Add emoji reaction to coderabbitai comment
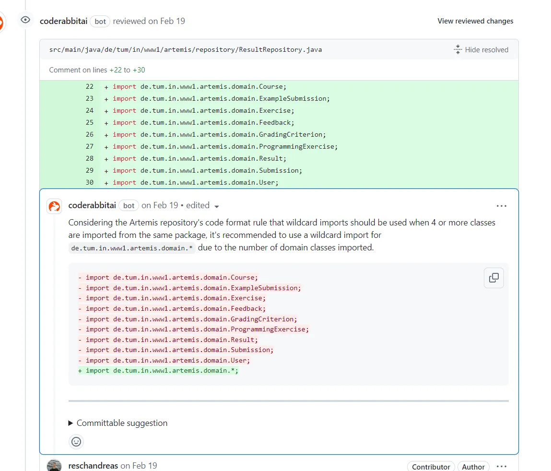The image size is (551, 471). click(x=76, y=441)
